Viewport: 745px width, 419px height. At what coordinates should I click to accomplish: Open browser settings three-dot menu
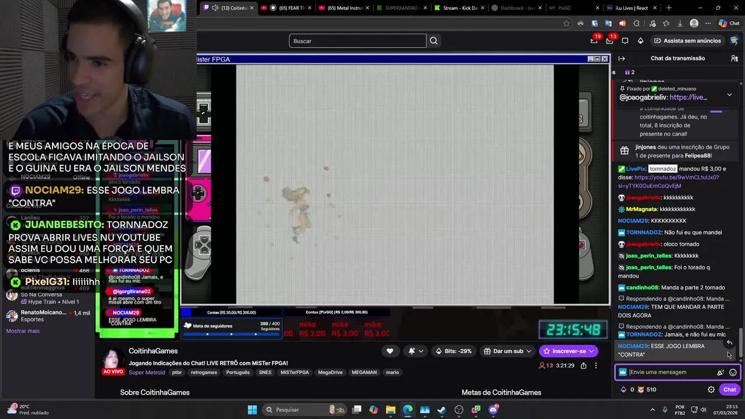pos(708,23)
